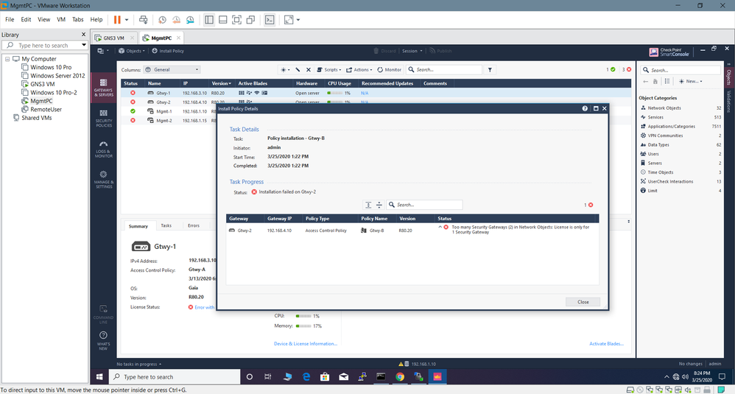Open Device & License Information link
Screen dimensions: 735x394
click(305, 344)
